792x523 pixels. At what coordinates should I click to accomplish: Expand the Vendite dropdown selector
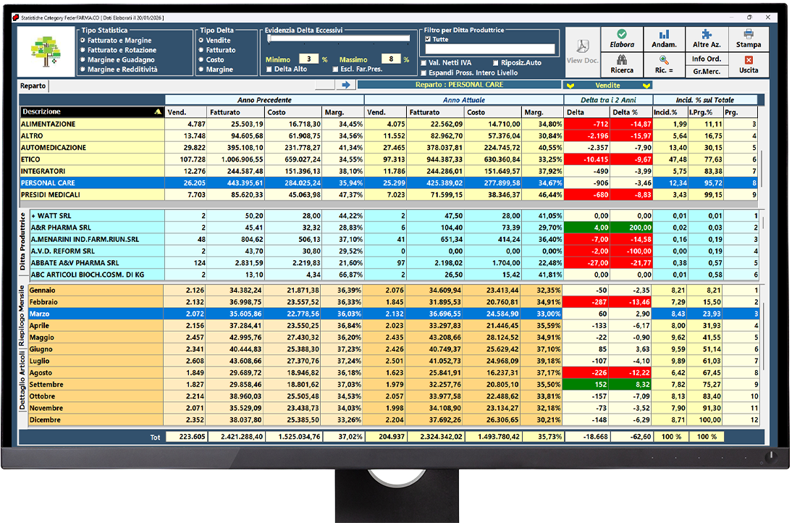607,85
